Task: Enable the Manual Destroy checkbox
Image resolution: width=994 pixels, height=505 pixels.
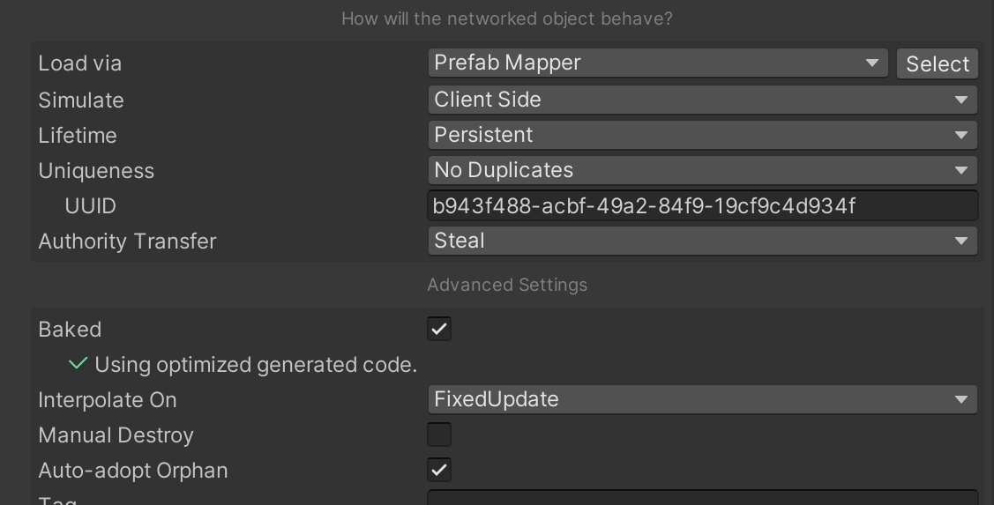Action: click(439, 434)
